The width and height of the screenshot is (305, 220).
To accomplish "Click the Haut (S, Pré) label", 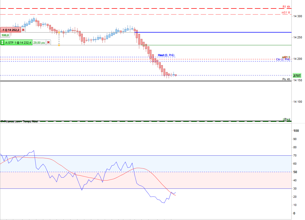I will tap(166, 55).
